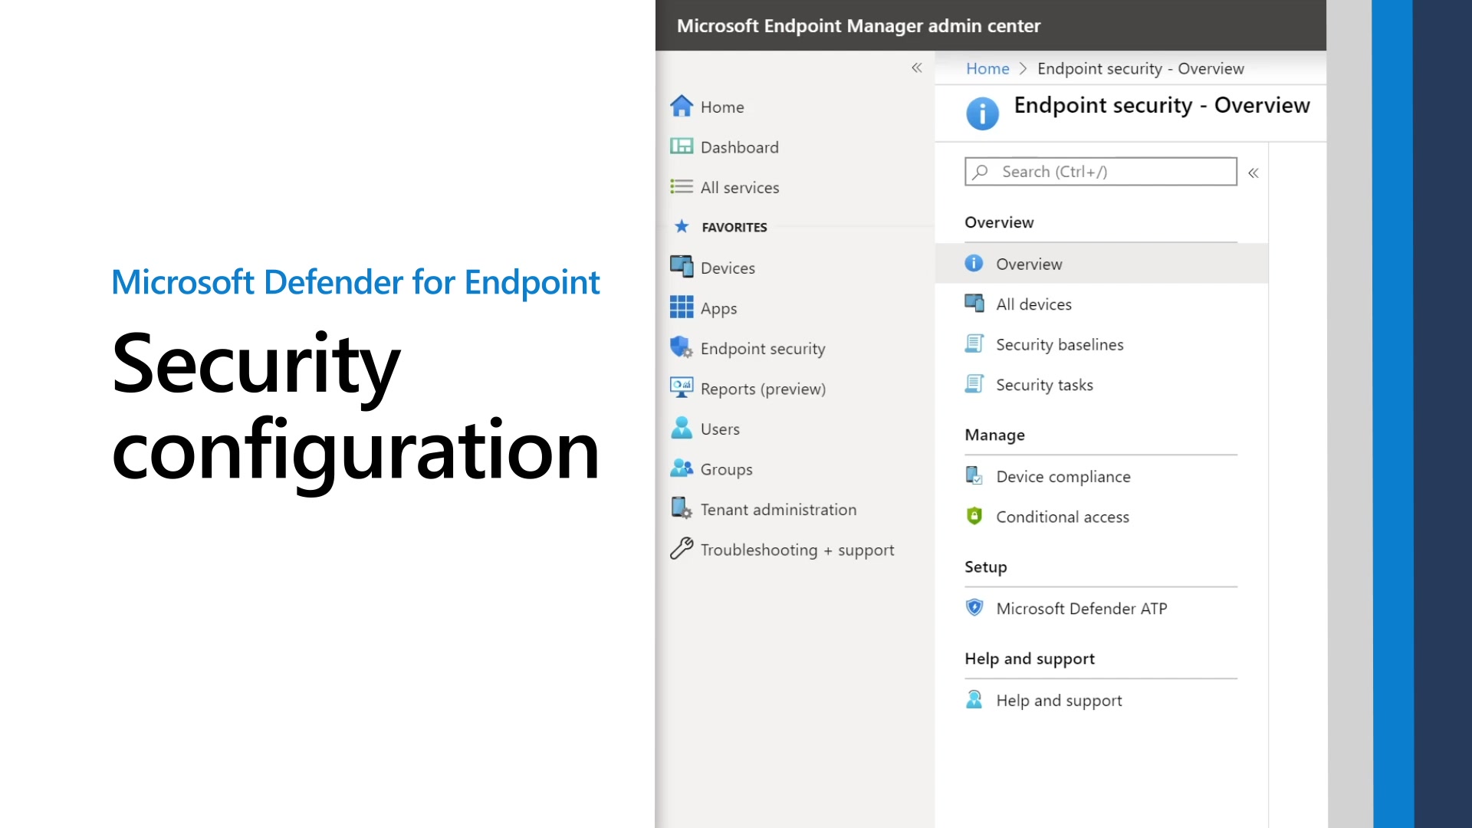Click the Apps icon in sidebar
The image size is (1472, 828).
(x=683, y=307)
